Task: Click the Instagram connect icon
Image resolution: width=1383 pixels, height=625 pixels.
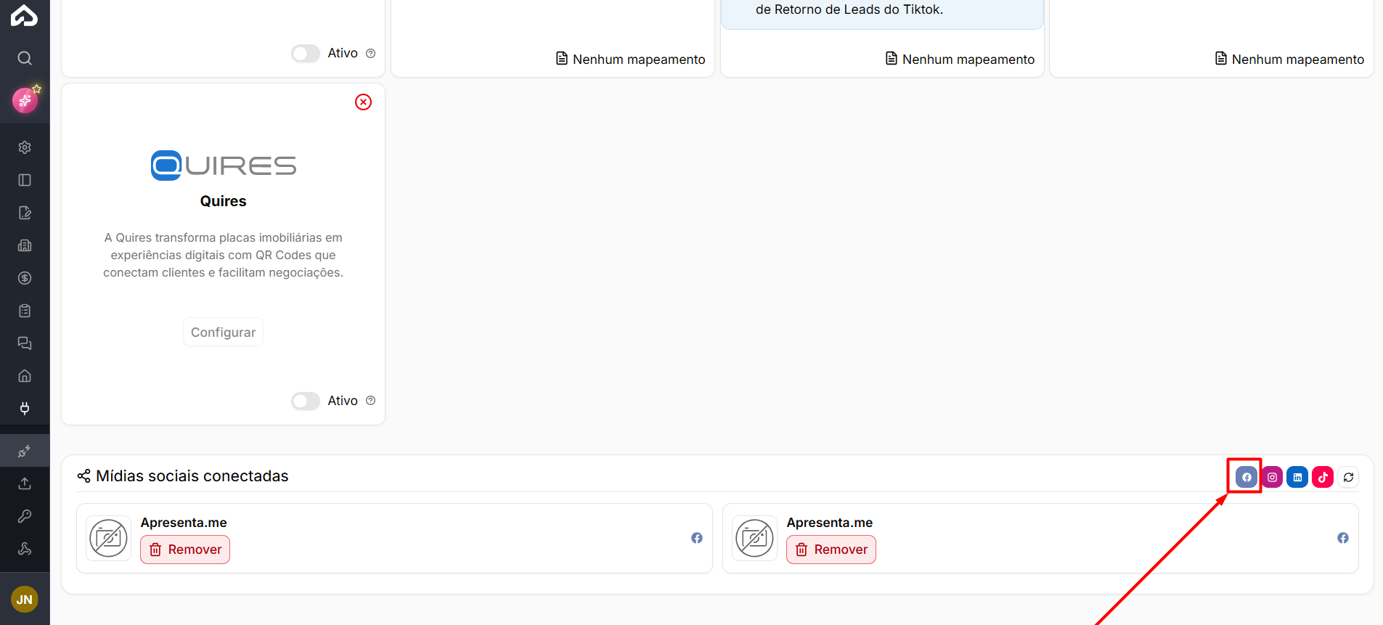Action: pyautogui.click(x=1272, y=477)
